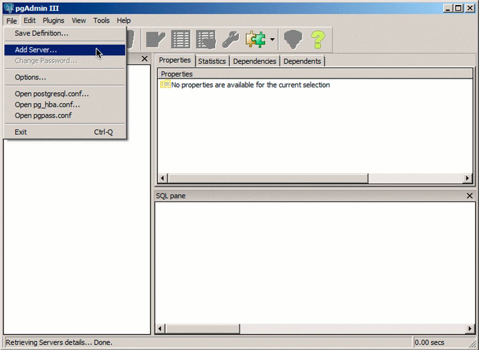
Task: Click the Help question mark toolbar icon
Action: coord(318,39)
